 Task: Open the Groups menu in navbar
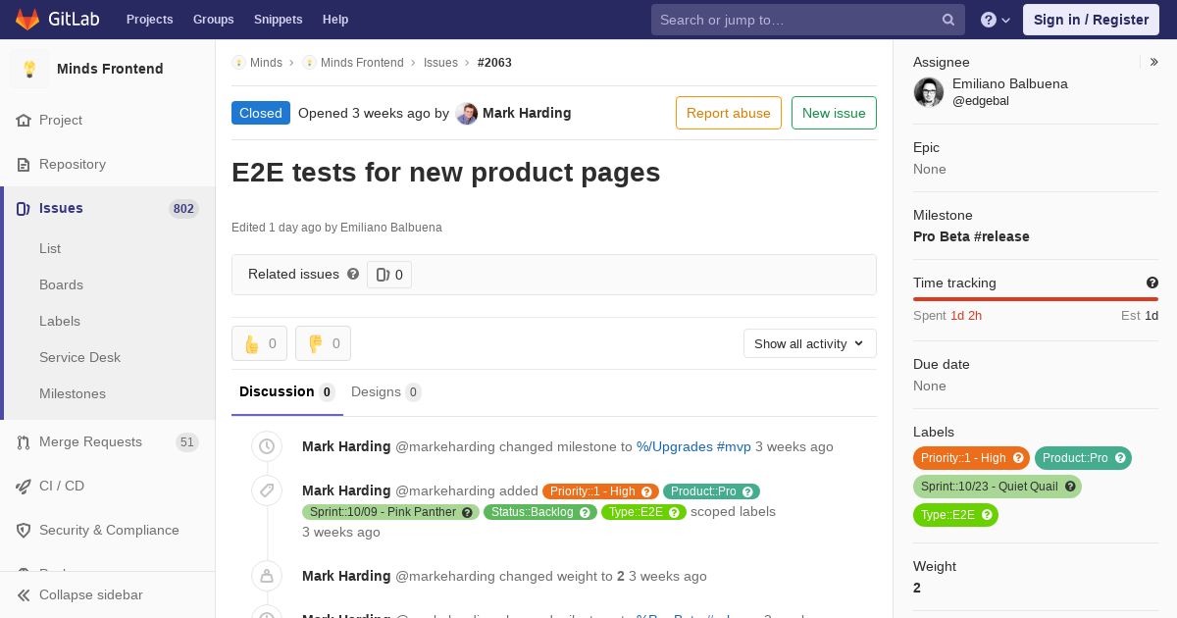tap(213, 20)
